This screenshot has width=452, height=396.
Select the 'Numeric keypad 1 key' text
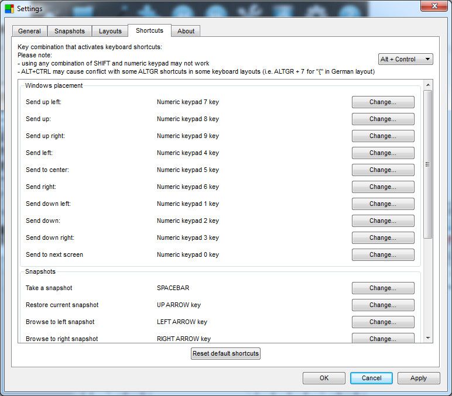click(x=188, y=204)
